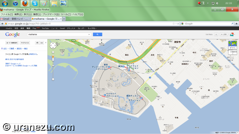Image resolution: width=239 pixels, height=134 pixels.
Task: Click the network tray icon
Action: 213,3
